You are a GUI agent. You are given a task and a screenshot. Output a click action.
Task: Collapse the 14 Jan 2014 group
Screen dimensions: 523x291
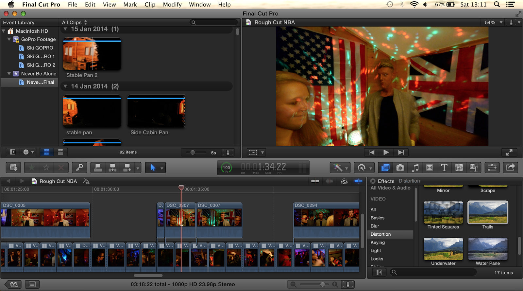tap(65, 86)
